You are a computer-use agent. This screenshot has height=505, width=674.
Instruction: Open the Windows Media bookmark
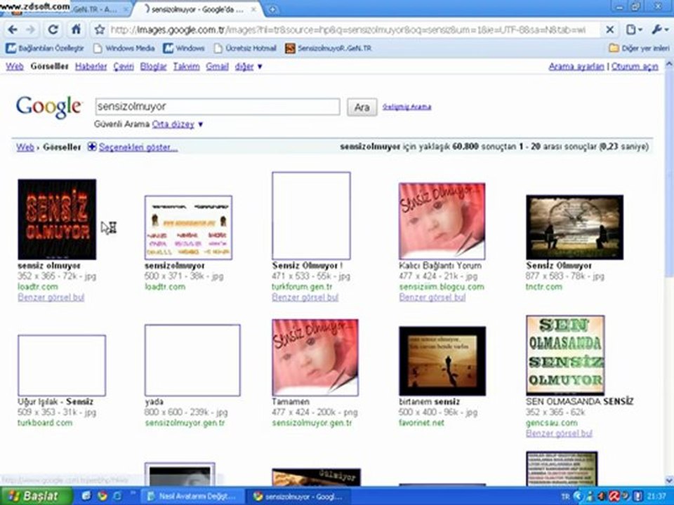point(124,48)
